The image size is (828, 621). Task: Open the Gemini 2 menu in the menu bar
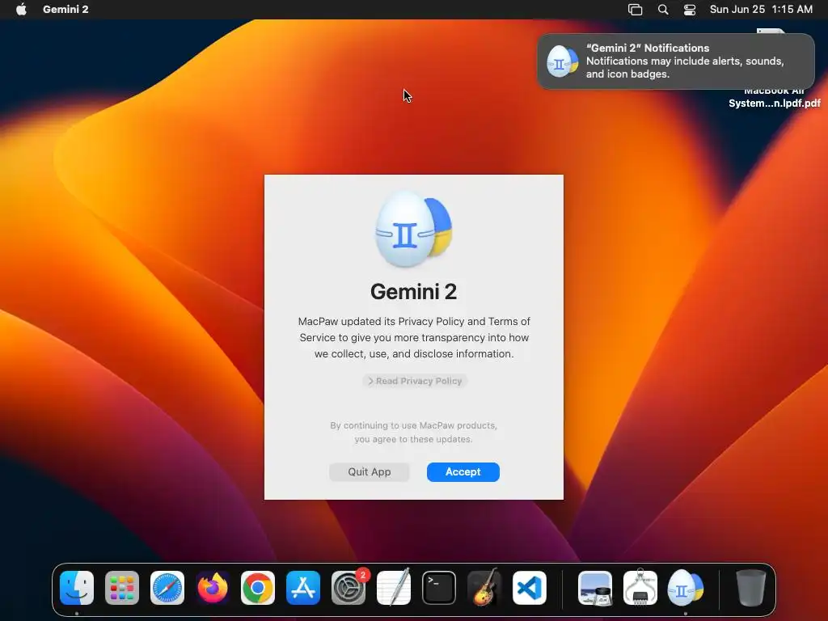tap(65, 9)
